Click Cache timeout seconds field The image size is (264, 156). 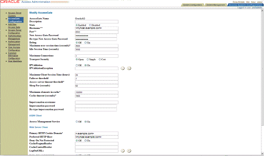pos(97,96)
